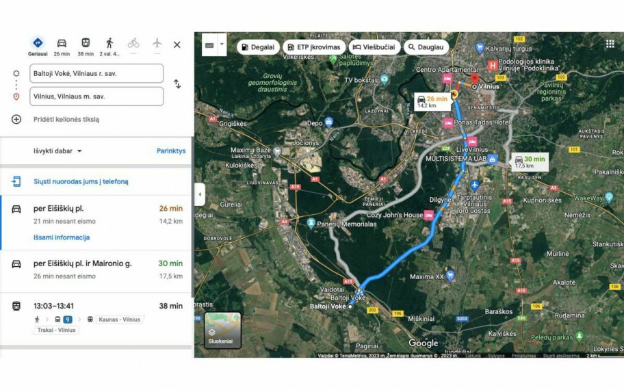Click the Centro Apartamentai hotel marker
624x390 pixels.
click(x=447, y=79)
